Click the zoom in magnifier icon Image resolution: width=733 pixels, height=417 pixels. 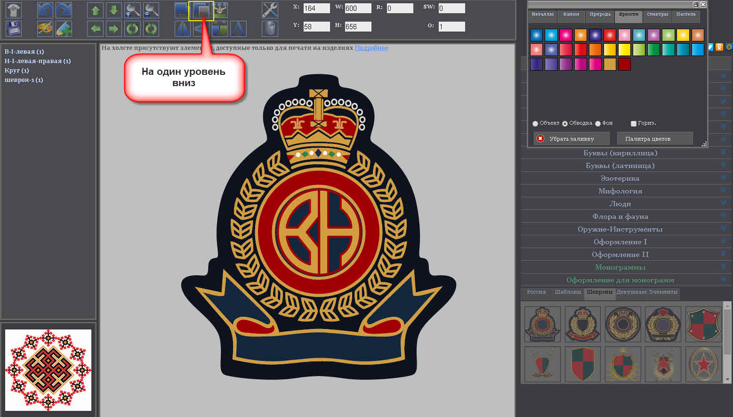coord(132,10)
